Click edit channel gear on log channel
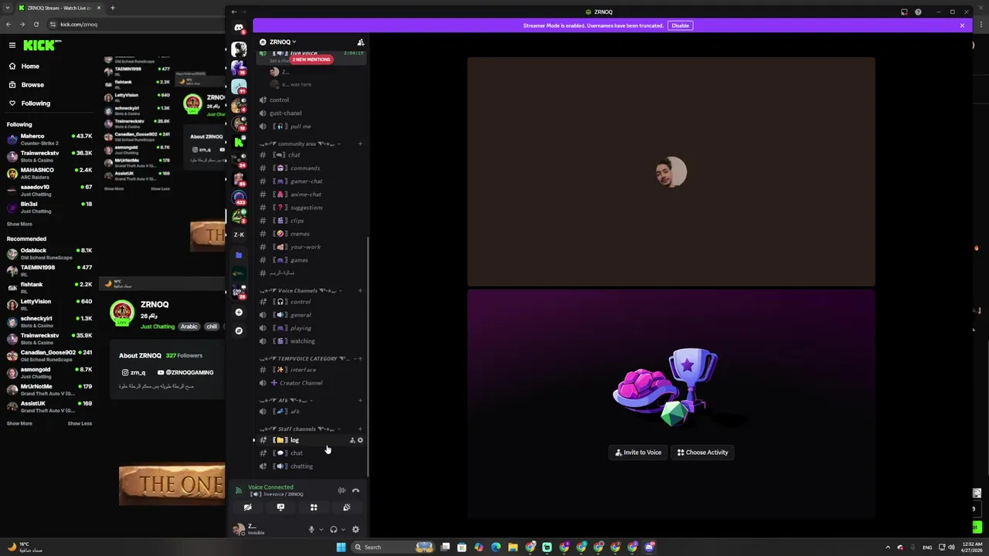989x556 pixels. pos(360,440)
